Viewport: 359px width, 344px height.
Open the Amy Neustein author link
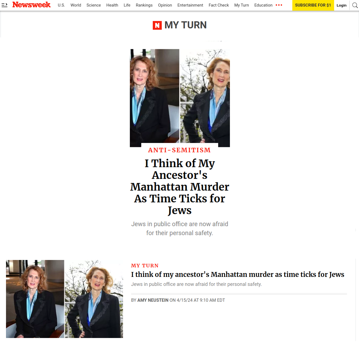(x=153, y=300)
